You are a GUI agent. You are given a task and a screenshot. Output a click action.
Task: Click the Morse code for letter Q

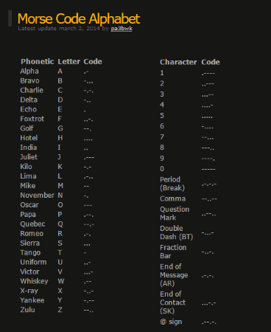(89, 224)
